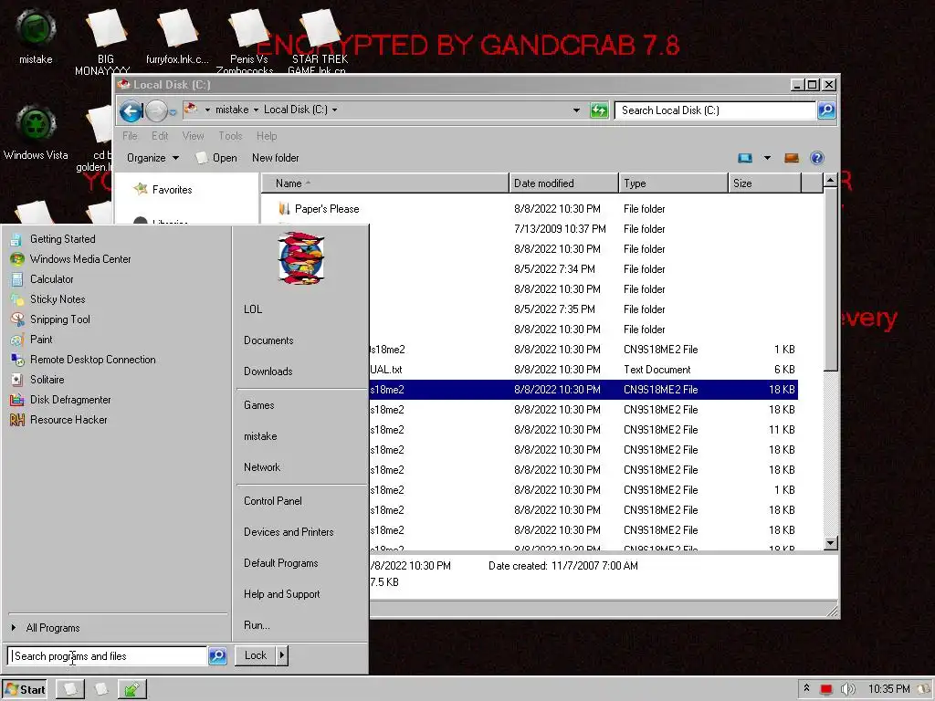The height and width of the screenshot is (701, 935).
Task: Open the recent pages dropdown arrow
Action: [173, 111]
